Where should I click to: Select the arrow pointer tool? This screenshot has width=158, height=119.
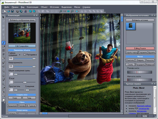[3, 17]
